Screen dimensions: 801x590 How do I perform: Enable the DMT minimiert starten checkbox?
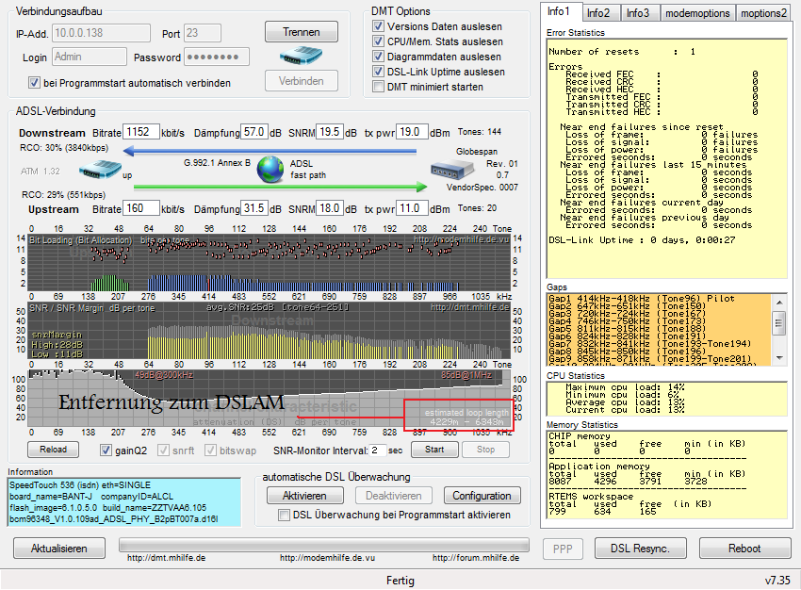pyautogui.click(x=379, y=87)
